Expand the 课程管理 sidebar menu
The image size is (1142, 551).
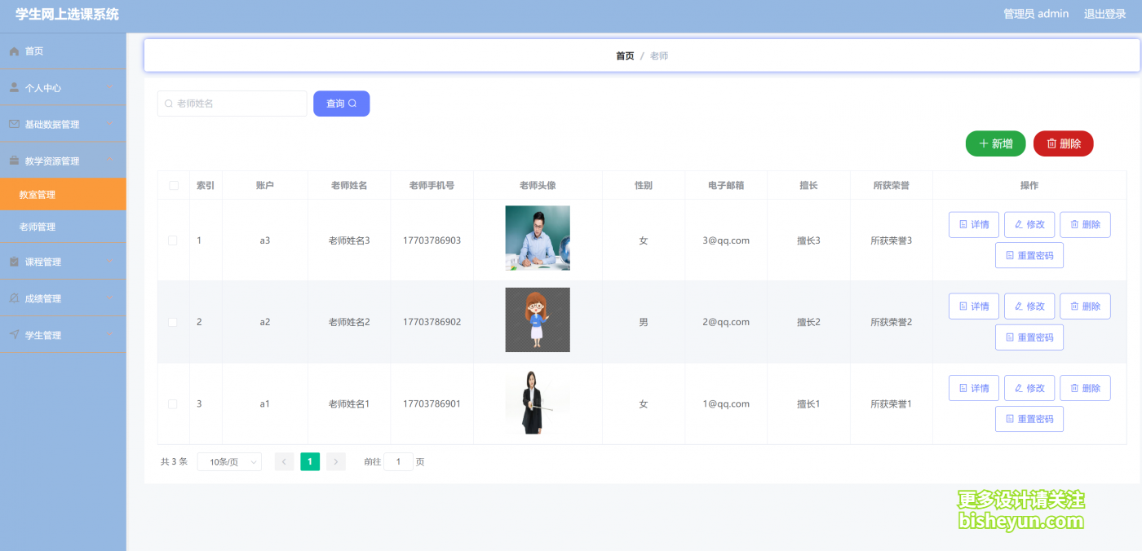[63, 262]
